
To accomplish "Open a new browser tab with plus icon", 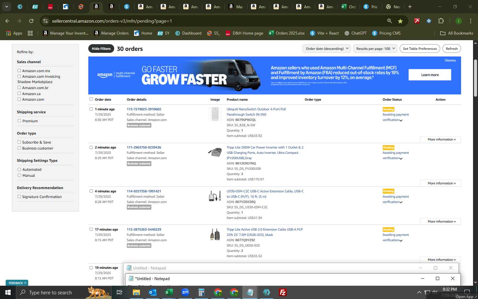I will point(410,7).
